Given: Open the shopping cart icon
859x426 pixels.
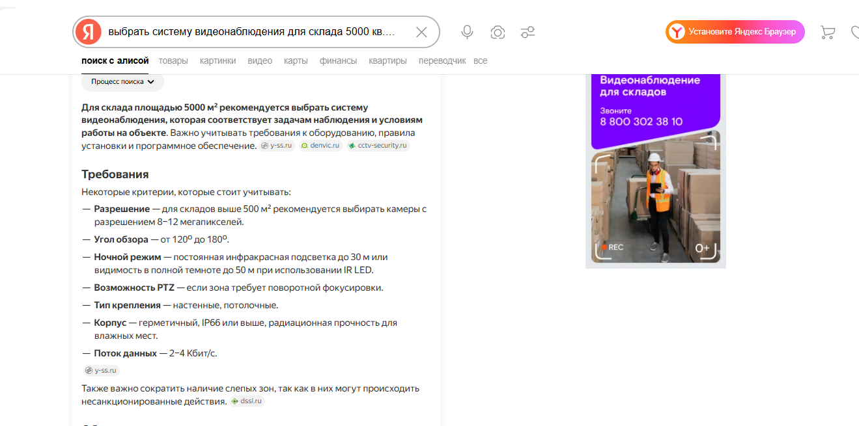Looking at the screenshot, I should 827,31.
